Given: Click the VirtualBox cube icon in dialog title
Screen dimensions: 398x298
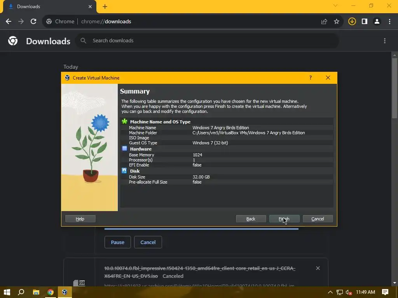Looking at the screenshot, I should (x=67, y=78).
